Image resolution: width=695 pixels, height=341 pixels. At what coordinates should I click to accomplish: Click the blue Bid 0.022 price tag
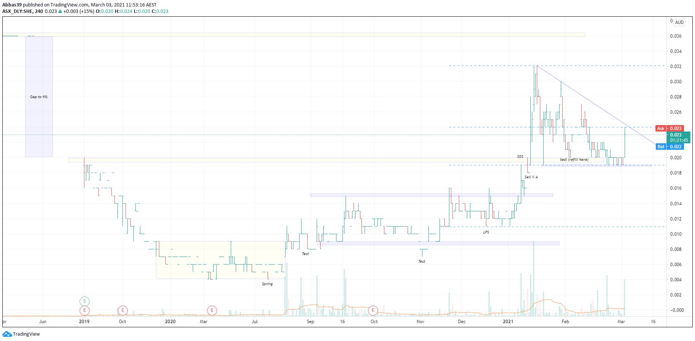670,147
